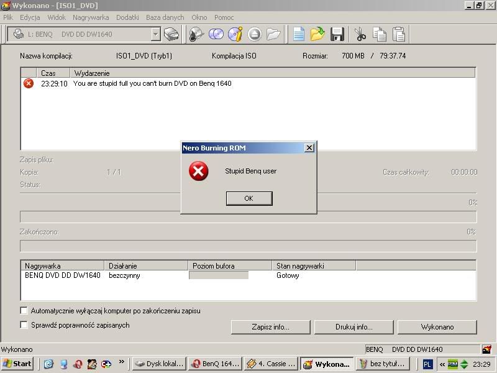Viewport: 497px width, 373px height.
Task: Open the Edycja menu
Action: tap(30, 17)
